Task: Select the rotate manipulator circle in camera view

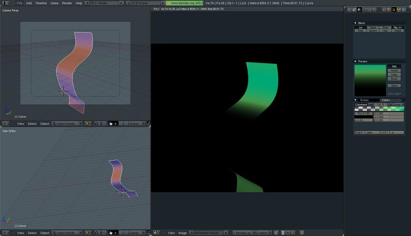Action: (x=120, y=124)
